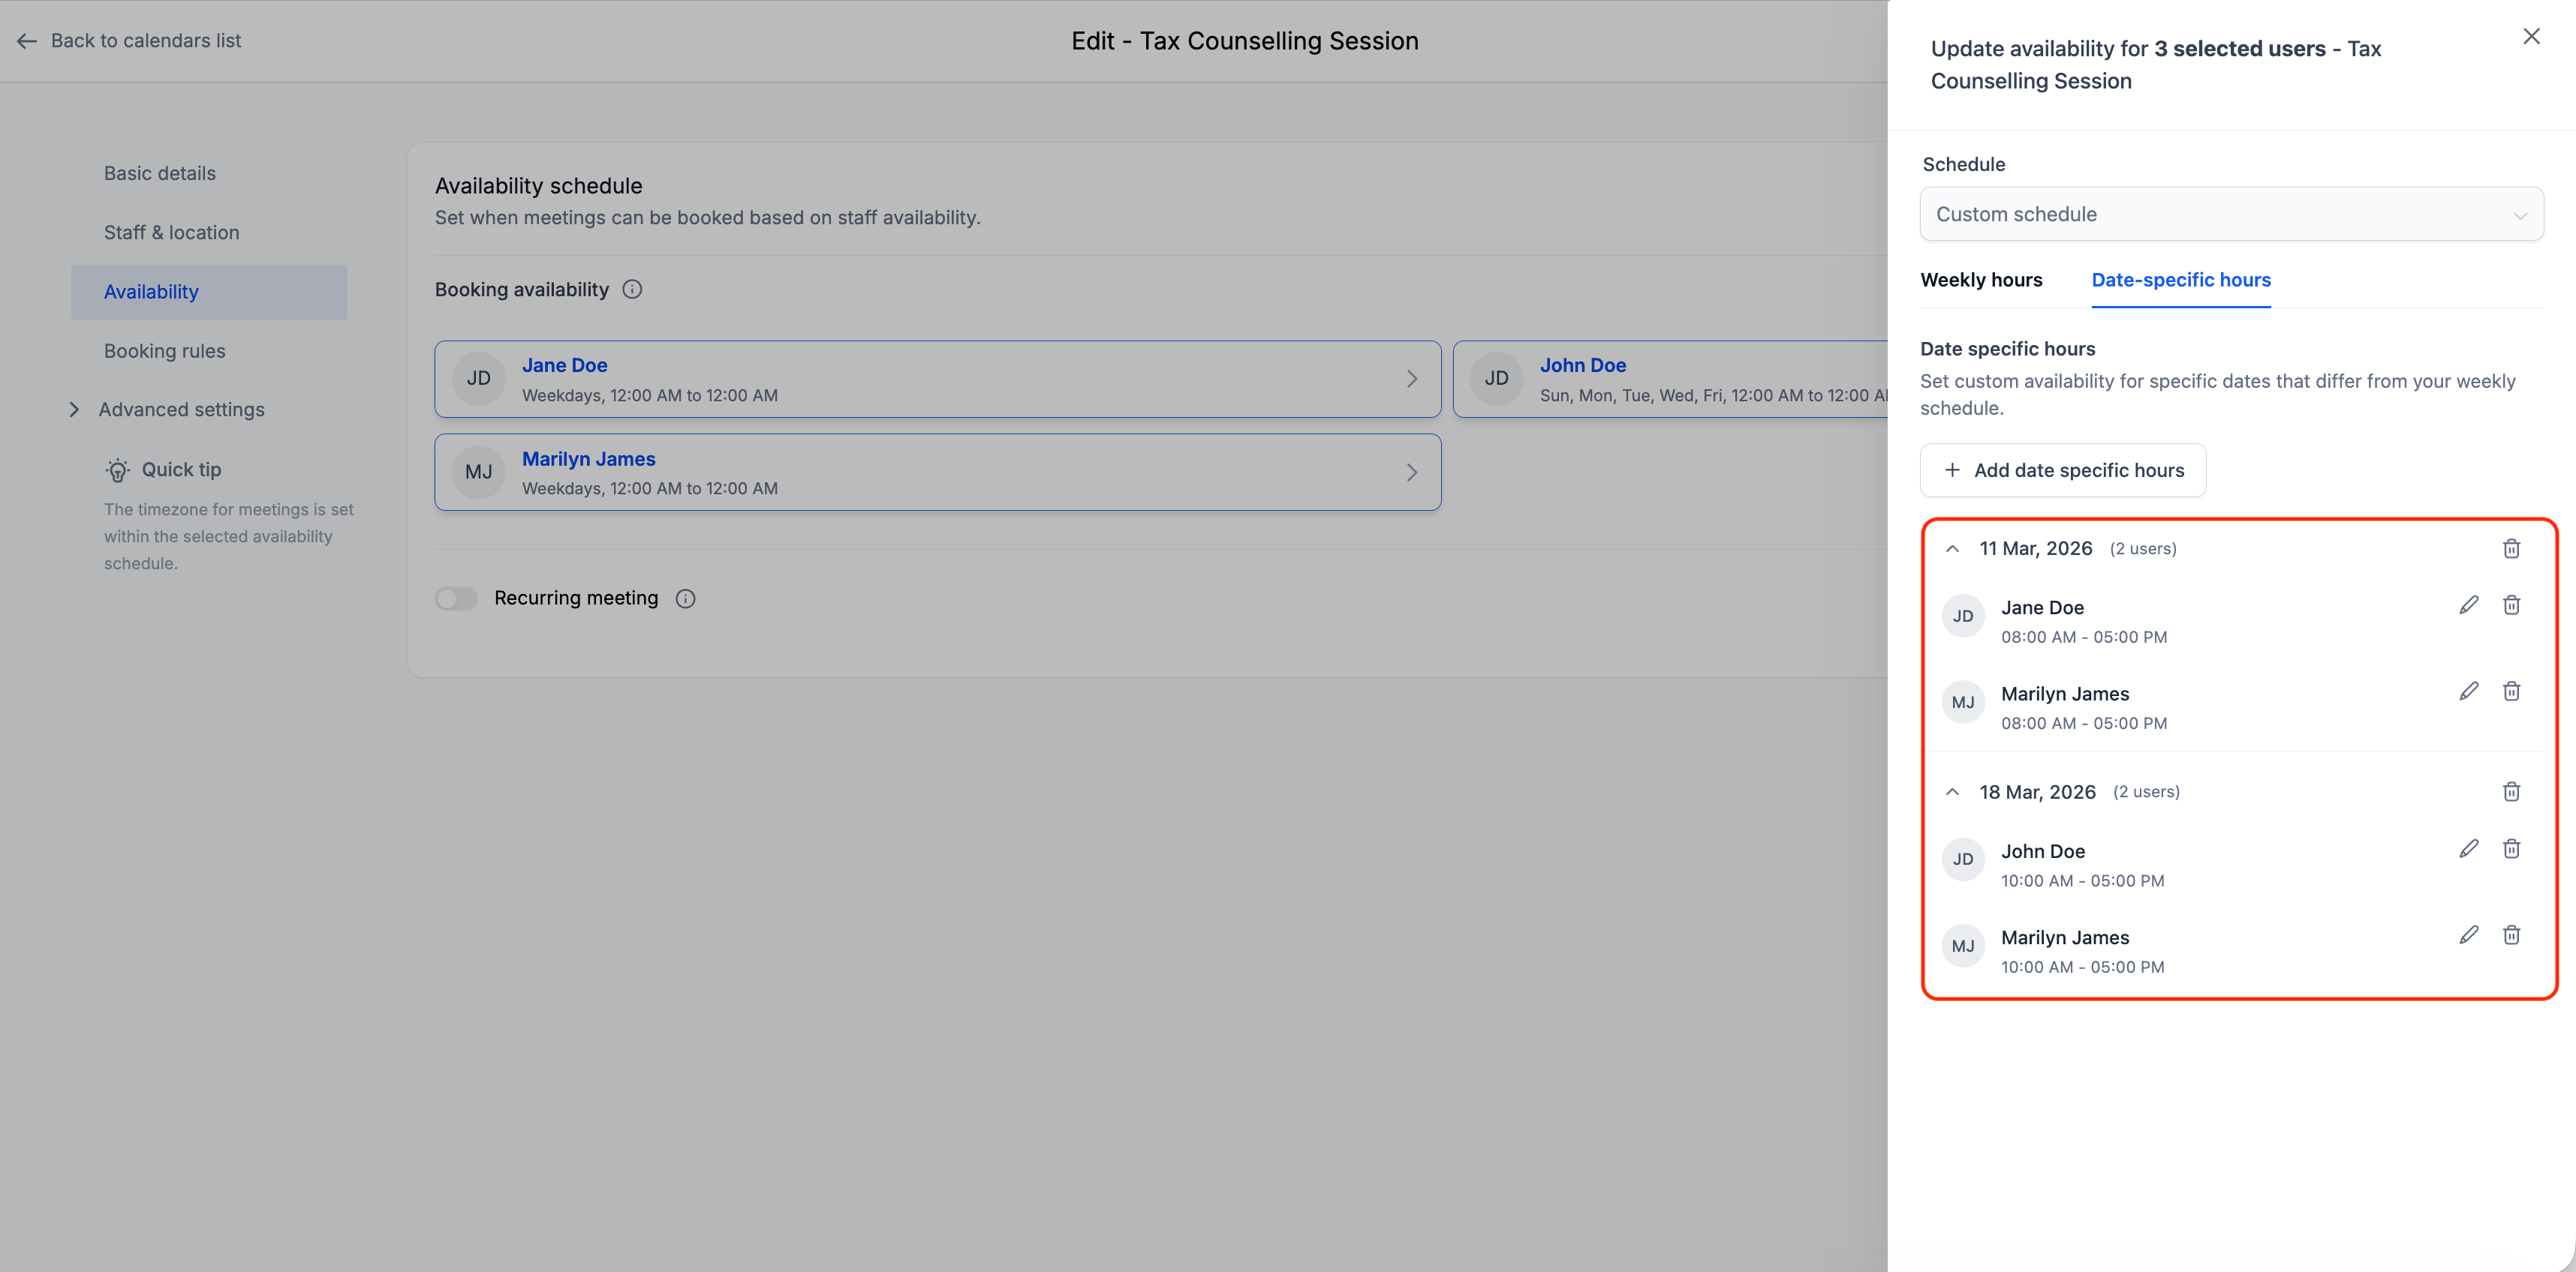Open Marilyn James availability card
Viewport: 2576px width, 1272px height.
[x=937, y=472]
